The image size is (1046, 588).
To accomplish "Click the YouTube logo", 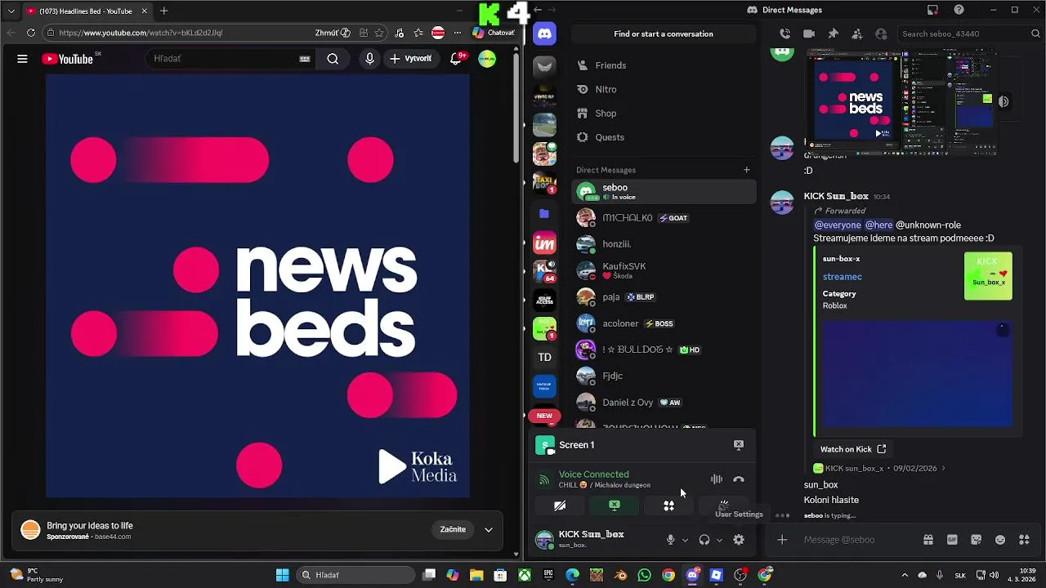I will pyautogui.click(x=67, y=59).
